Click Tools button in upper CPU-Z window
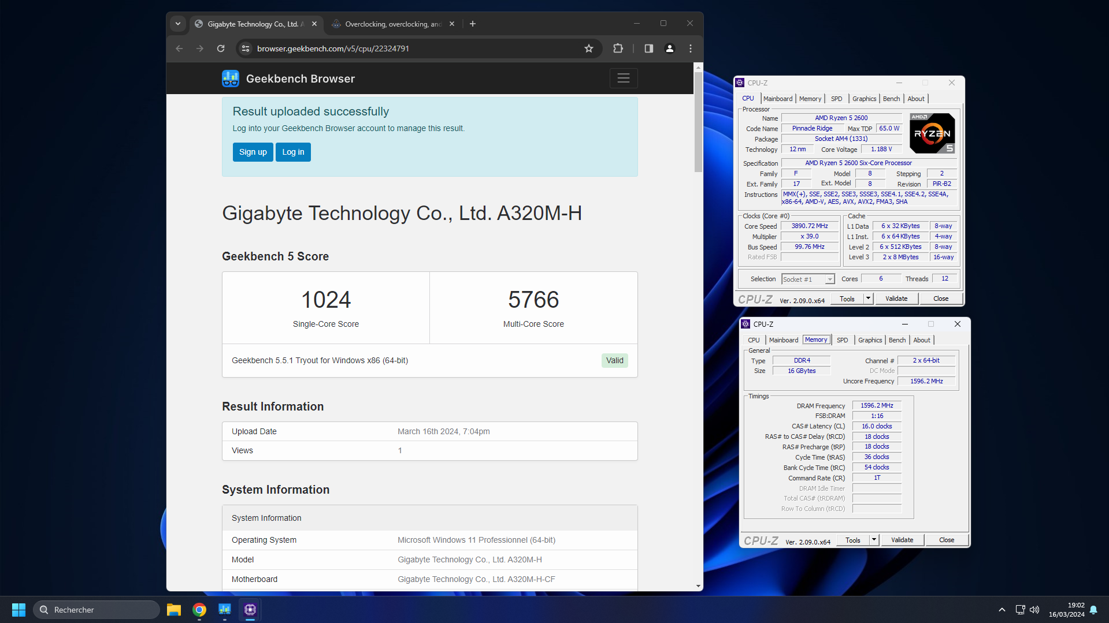Viewport: 1109px width, 623px height. (x=847, y=299)
